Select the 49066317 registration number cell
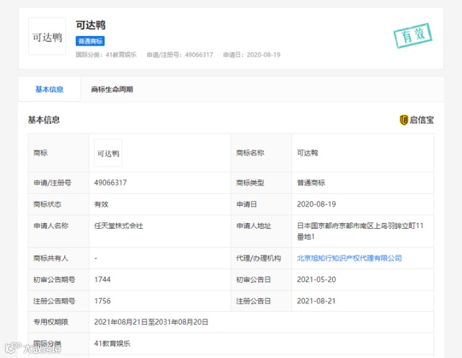 (110, 183)
